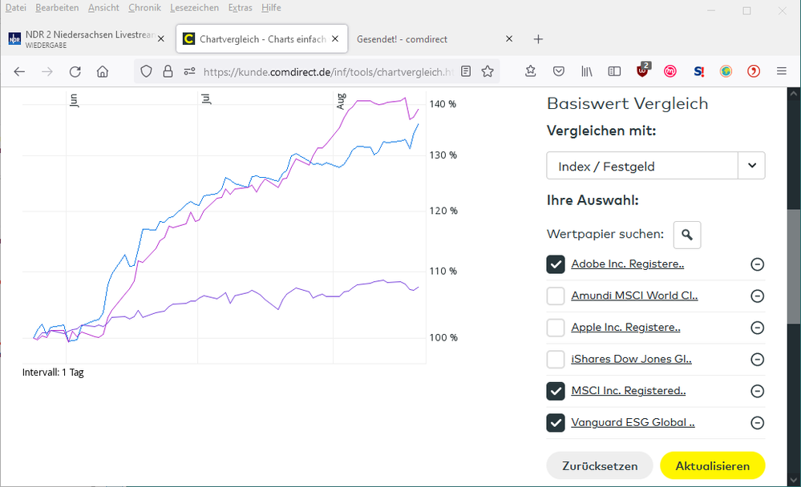801x487 pixels.
Task: Enable the Amundi MSCI World checkbox
Action: click(556, 296)
